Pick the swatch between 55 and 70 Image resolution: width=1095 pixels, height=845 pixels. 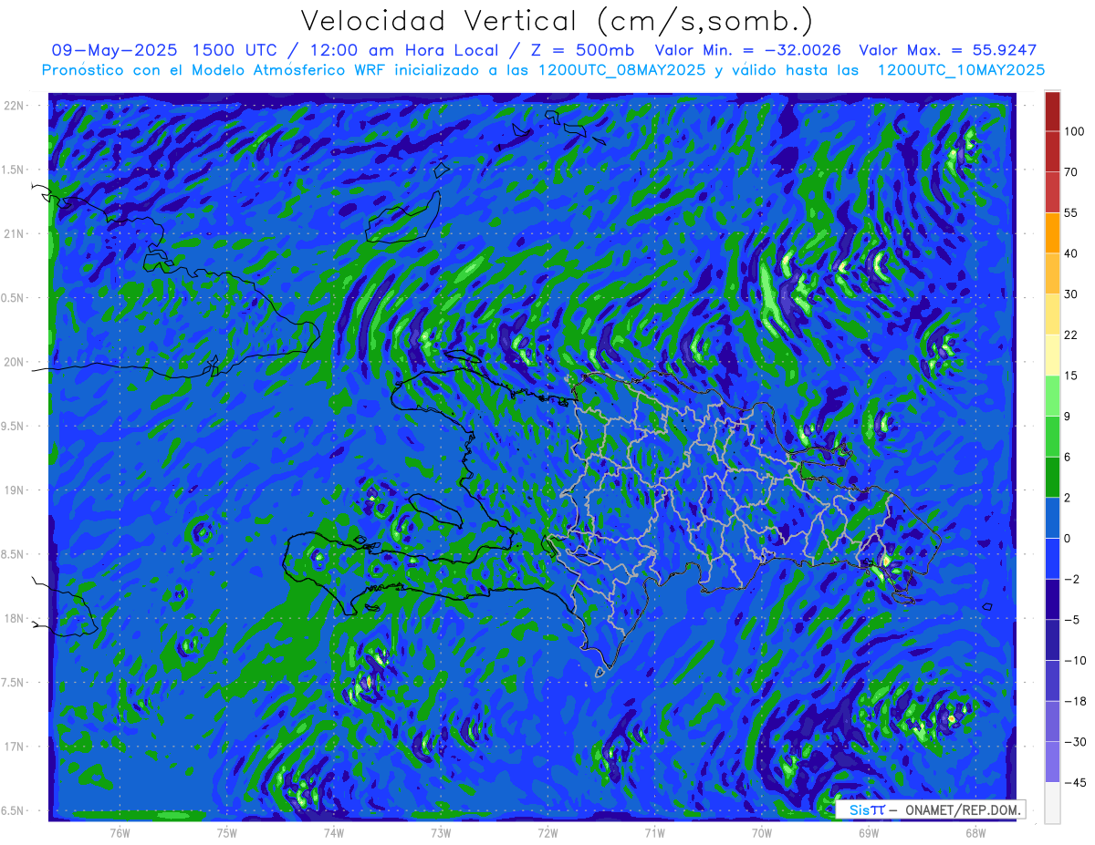[x=1052, y=192]
